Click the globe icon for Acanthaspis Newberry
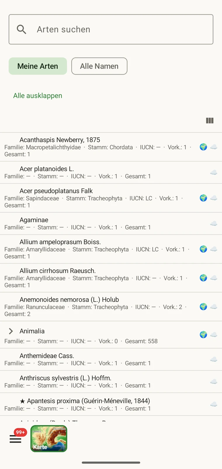The height and width of the screenshot is (469, 222). coord(203,147)
